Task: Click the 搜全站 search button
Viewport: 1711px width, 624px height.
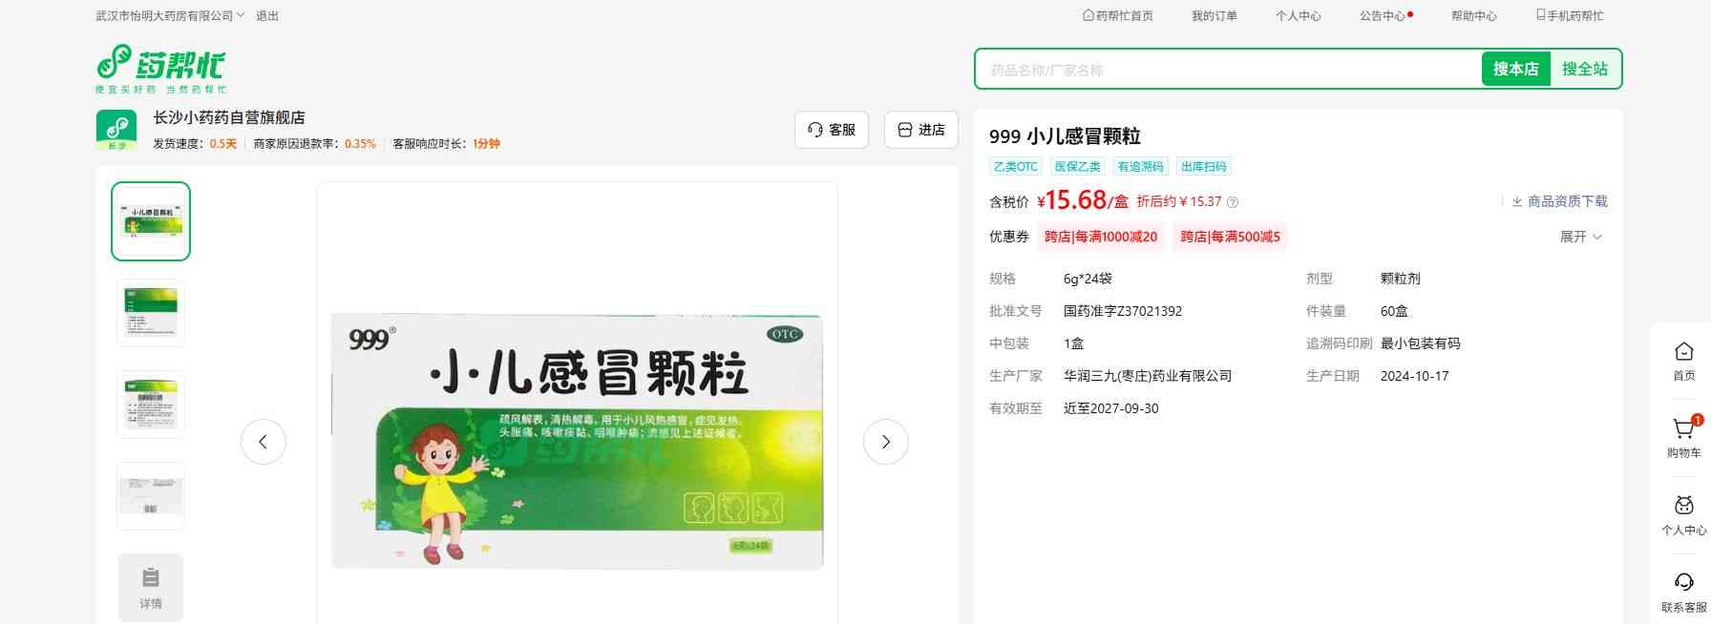Action: (1584, 69)
